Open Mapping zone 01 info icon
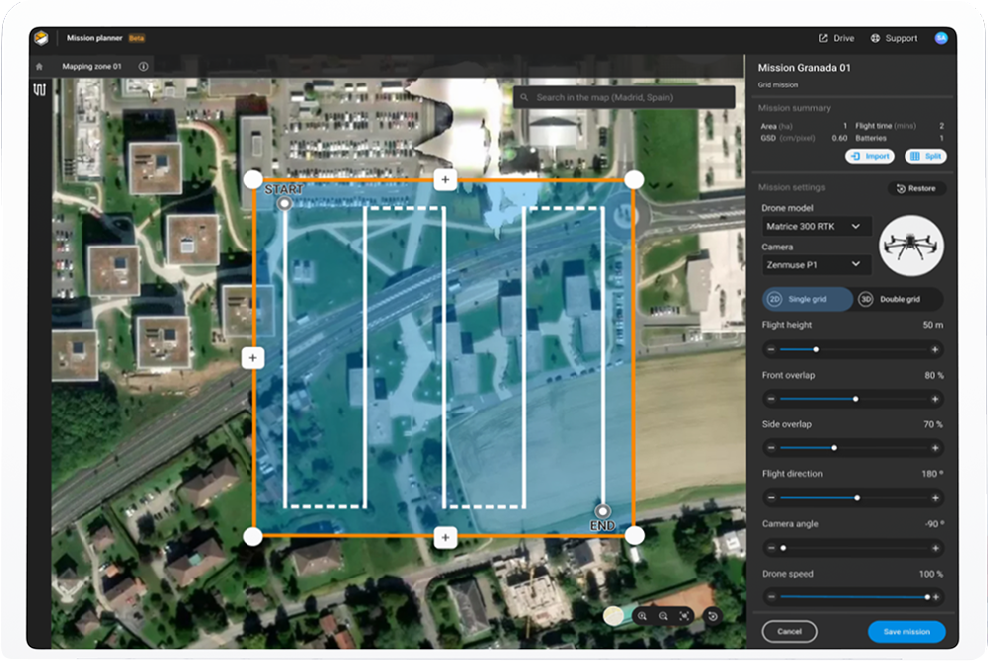The width and height of the screenshot is (988, 661). pyautogui.click(x=143, y=66)
